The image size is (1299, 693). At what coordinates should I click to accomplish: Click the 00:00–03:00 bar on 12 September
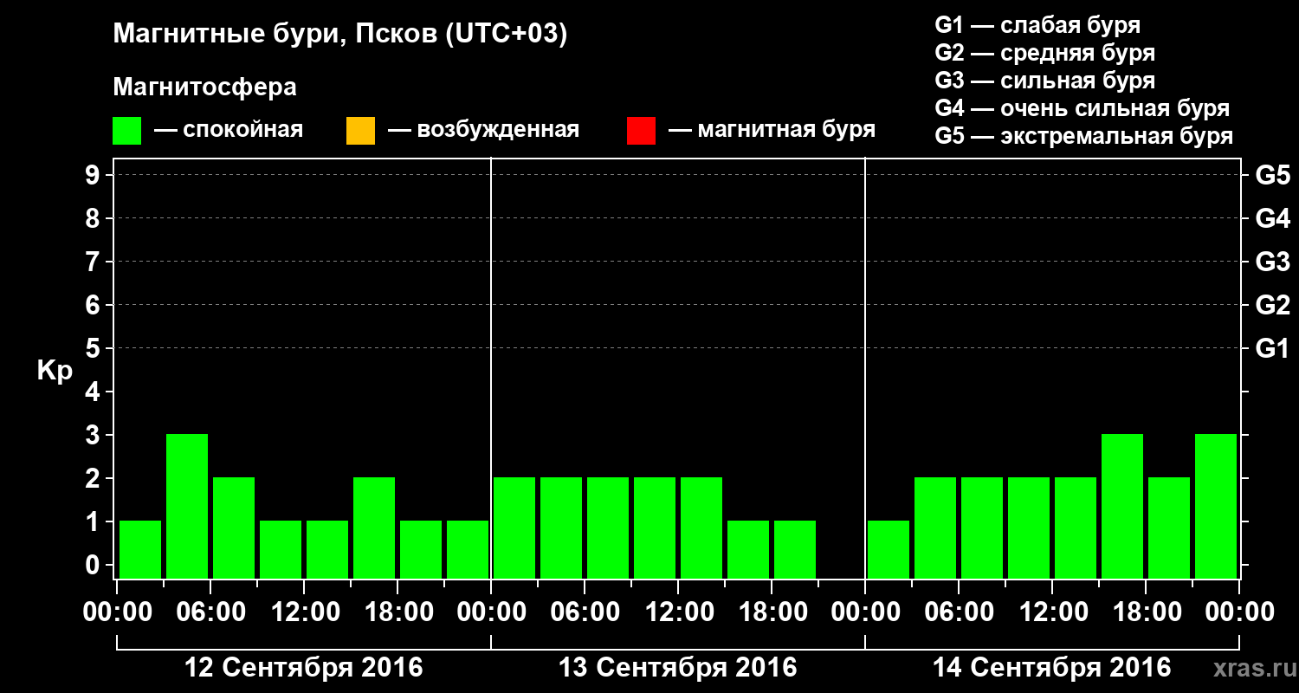(140, 550)
